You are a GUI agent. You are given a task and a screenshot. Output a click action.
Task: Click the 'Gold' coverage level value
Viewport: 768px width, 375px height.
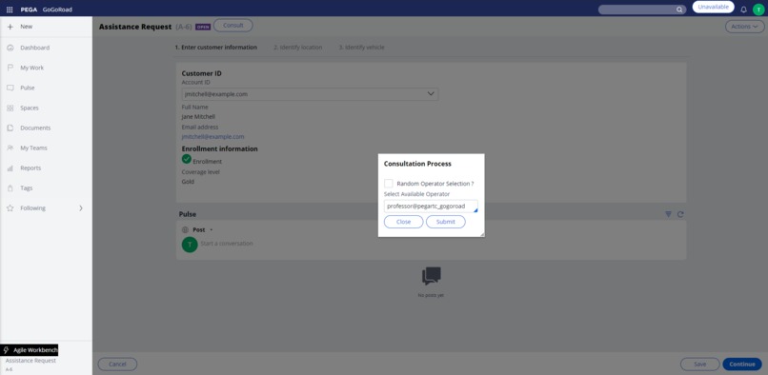click(x=188, y=182)
